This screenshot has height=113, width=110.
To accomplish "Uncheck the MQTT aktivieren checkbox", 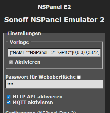I will coord(9,102).
